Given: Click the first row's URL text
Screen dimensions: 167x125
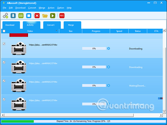Looking at the screenshot, I should point(43,45).
